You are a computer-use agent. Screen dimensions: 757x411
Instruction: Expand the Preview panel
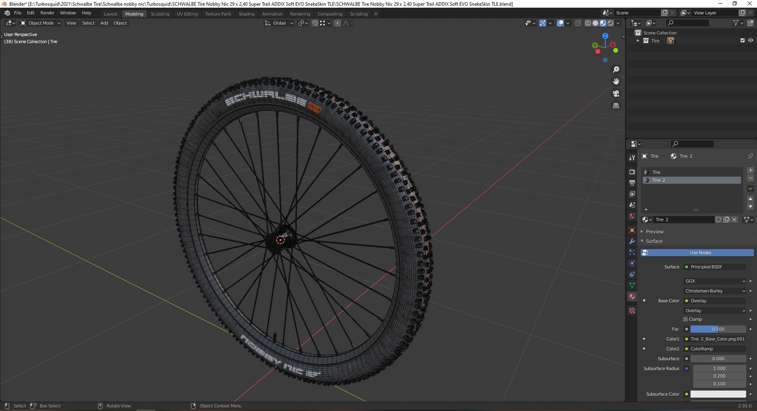pyautogui.click(x=654, y=231)
